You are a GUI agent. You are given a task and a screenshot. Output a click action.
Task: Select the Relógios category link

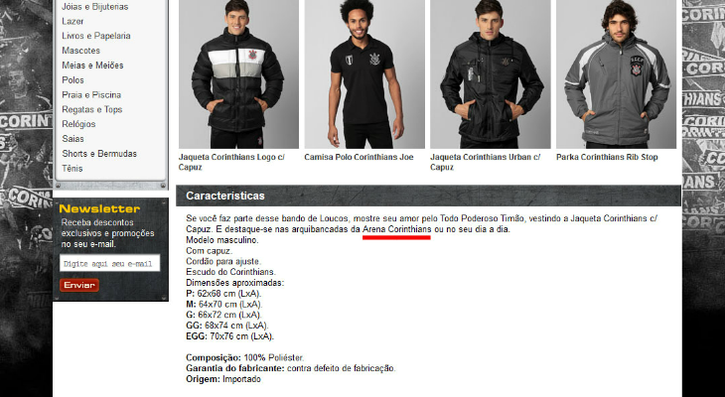point(78,124)
